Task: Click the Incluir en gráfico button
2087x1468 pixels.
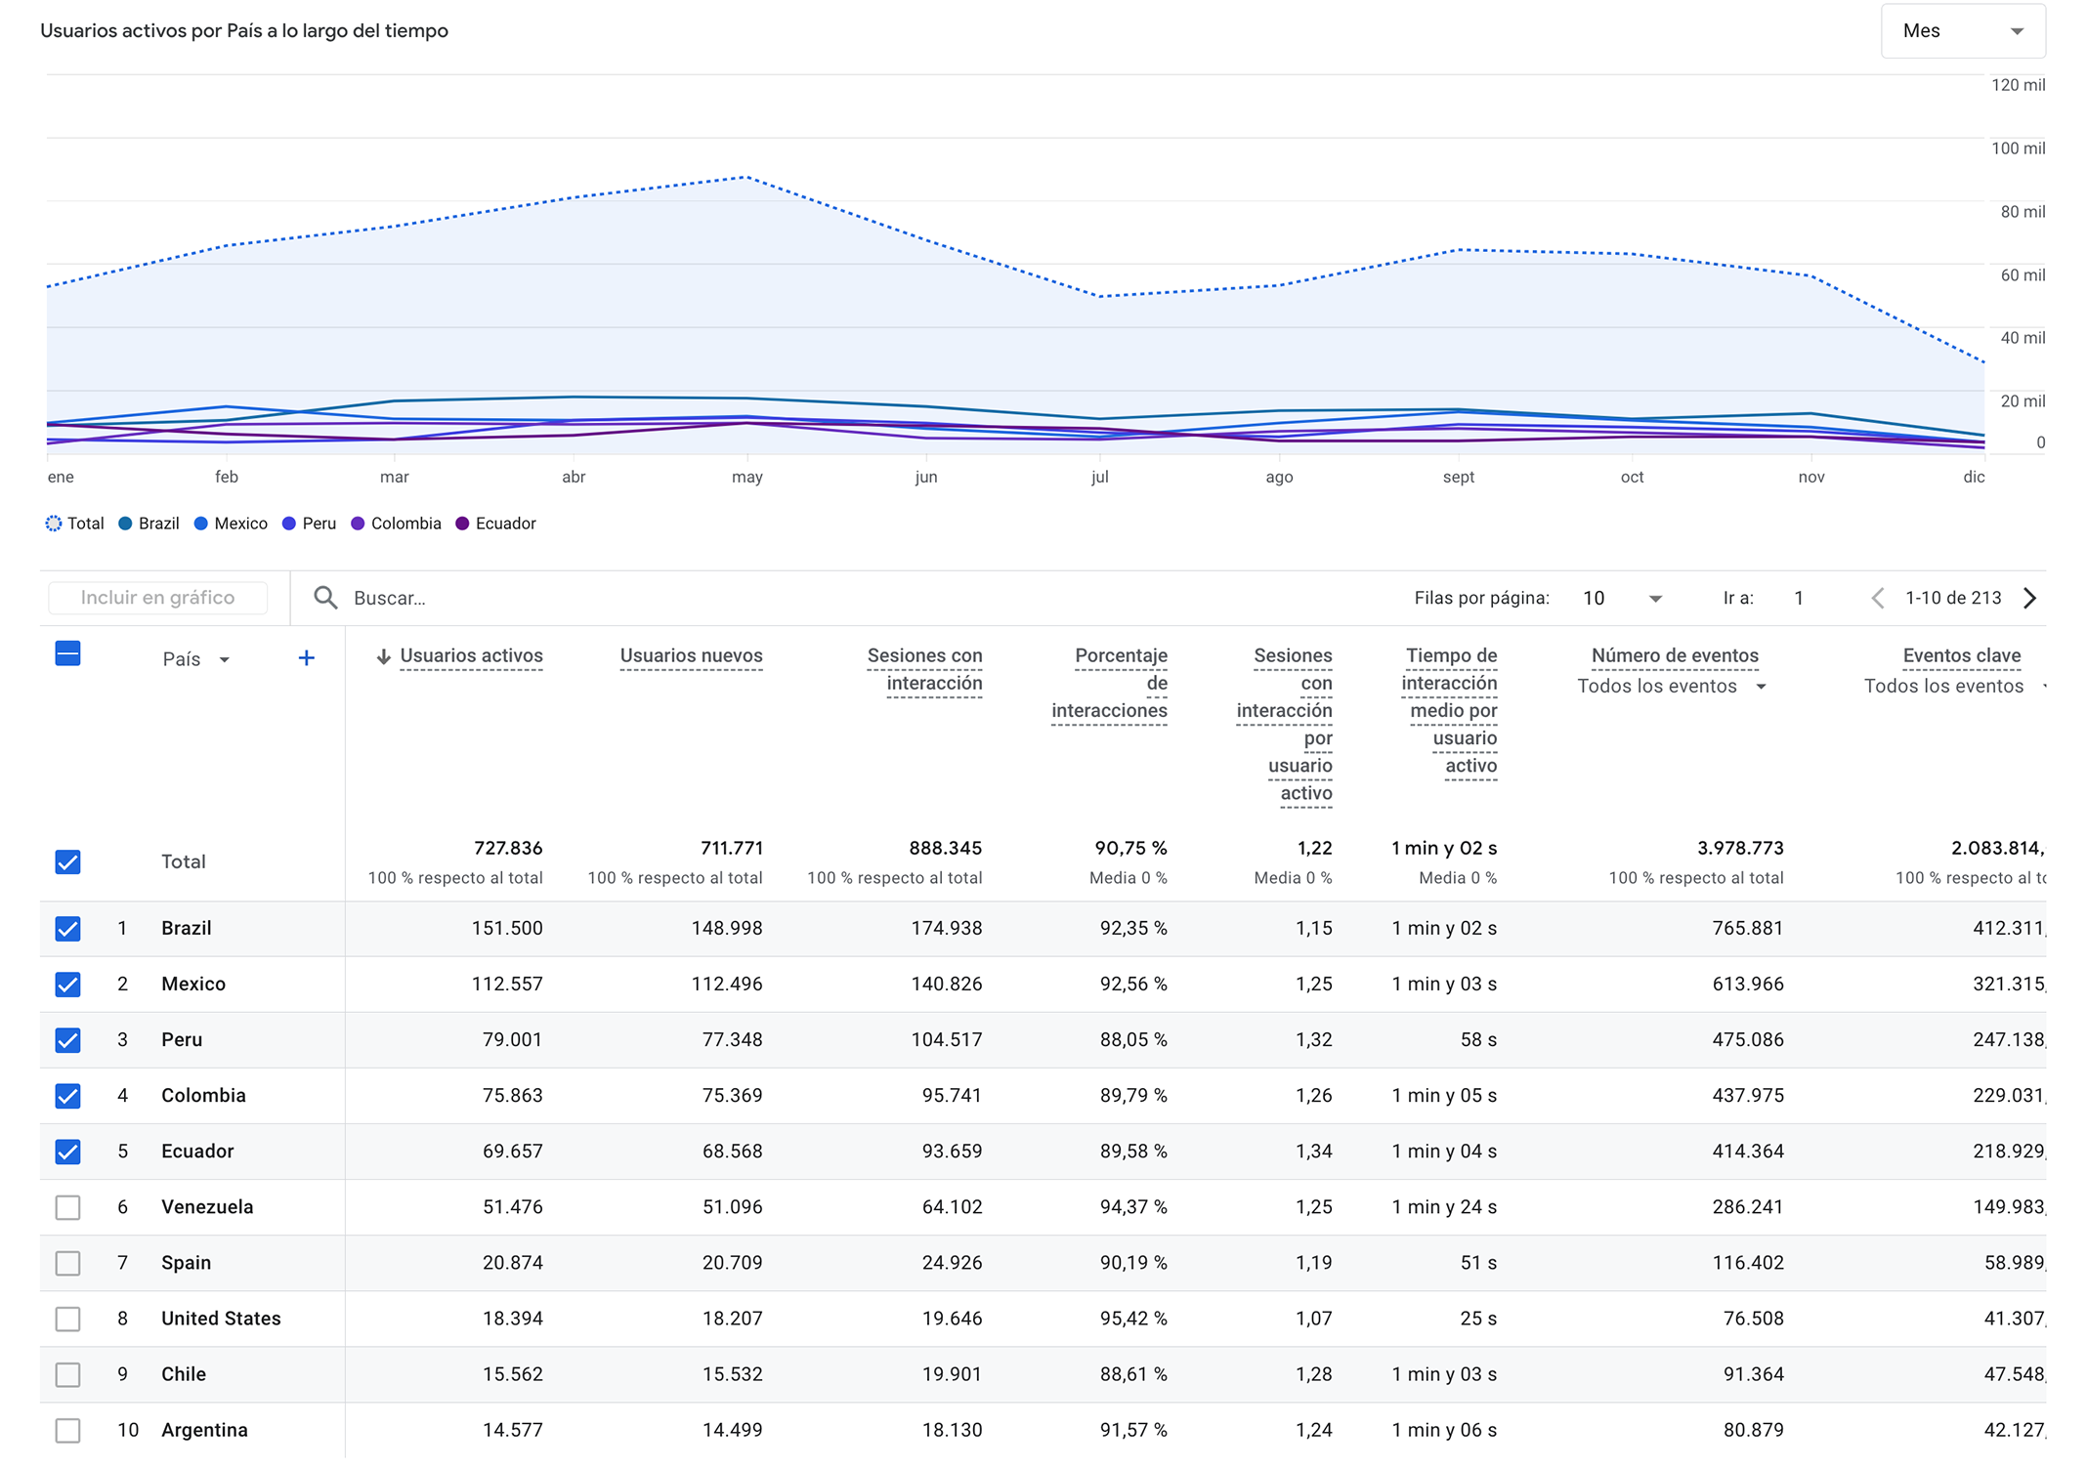Action: coord(157,598)
